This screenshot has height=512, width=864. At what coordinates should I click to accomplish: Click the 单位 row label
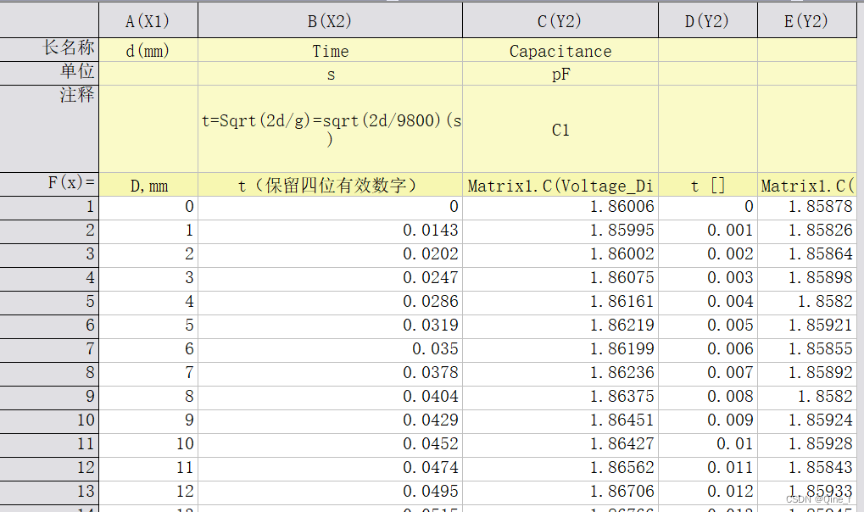49,73
